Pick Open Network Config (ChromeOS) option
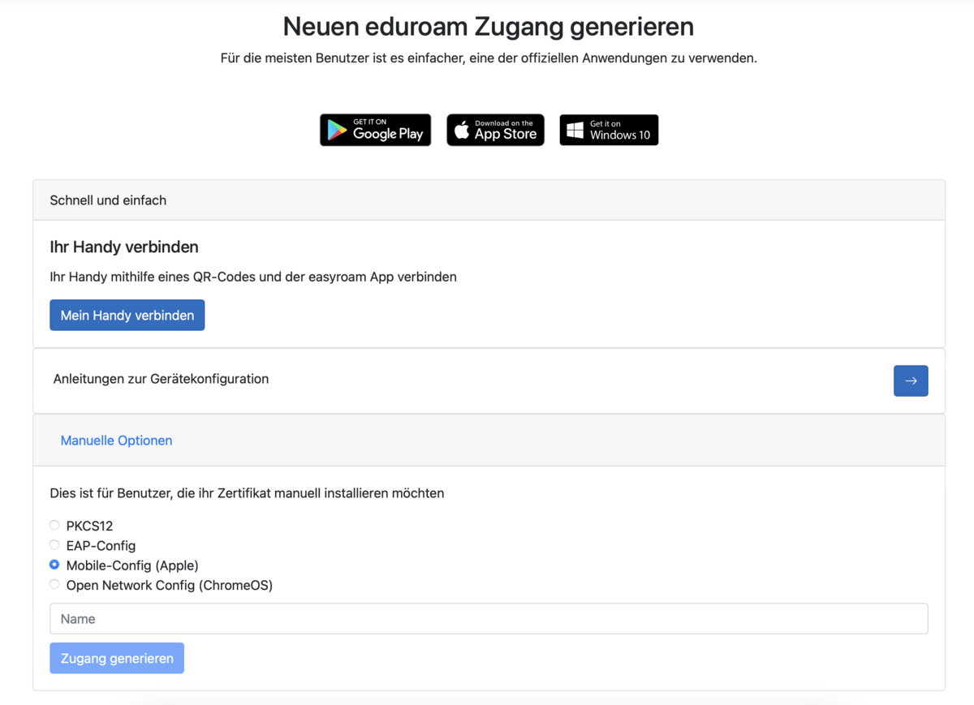Image resolution: width=974 pixels, height=705 pixels. click(54, 584)
